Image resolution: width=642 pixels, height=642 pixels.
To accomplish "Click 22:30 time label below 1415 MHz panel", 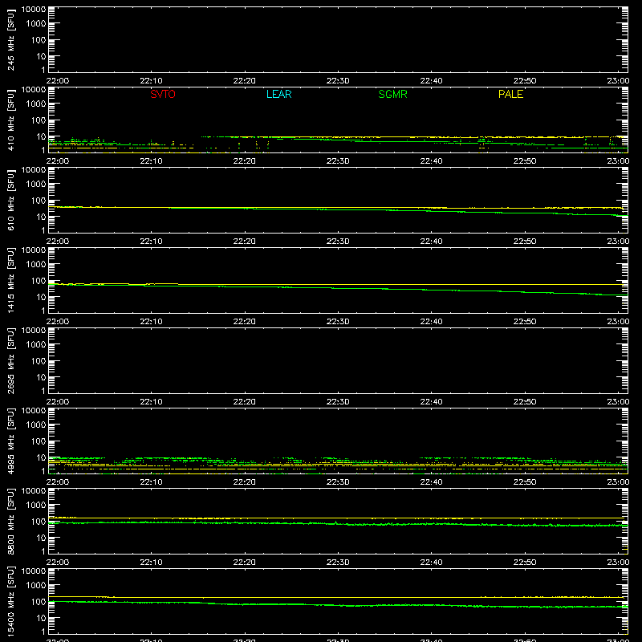I will point(338,322).
